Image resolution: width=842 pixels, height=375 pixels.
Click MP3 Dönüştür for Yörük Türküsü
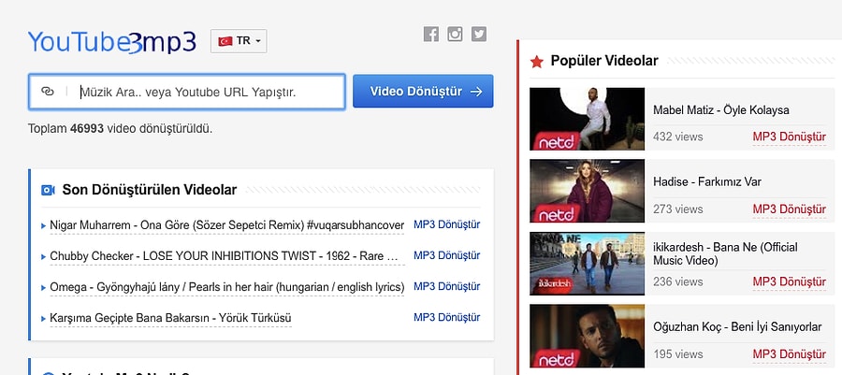[x=447, y=318]
